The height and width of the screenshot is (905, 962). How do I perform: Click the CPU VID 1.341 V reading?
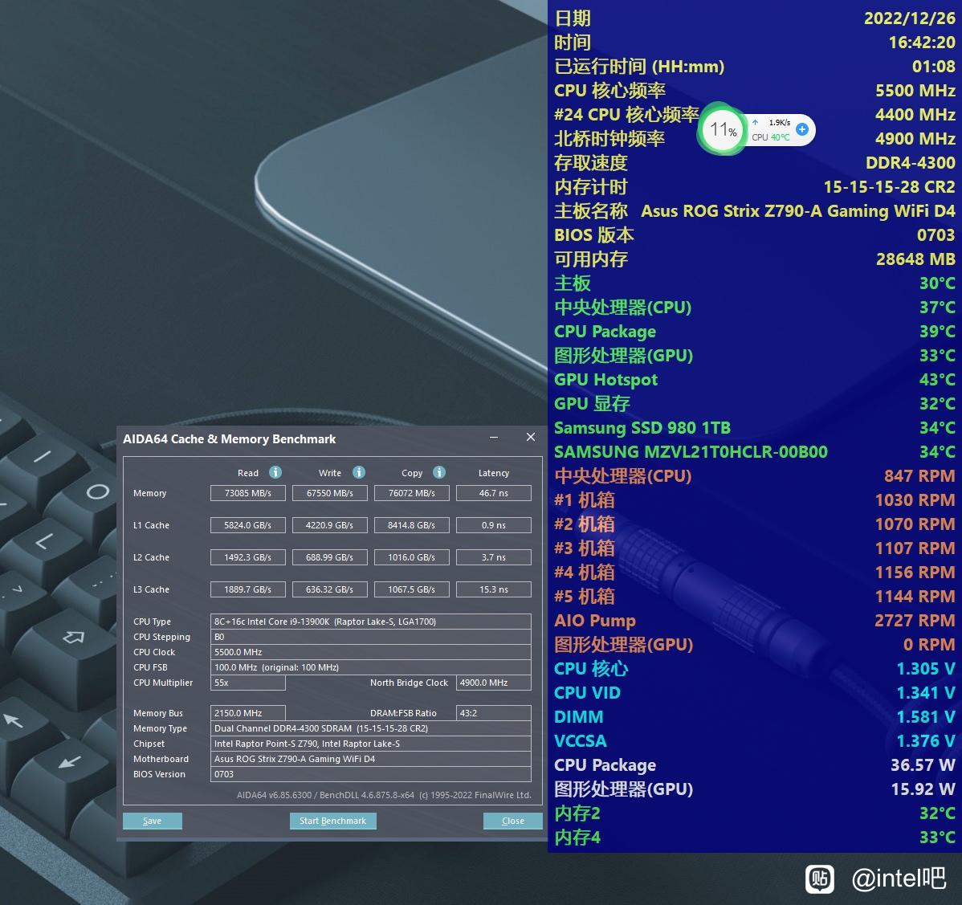pyautogui.click(x=925, y=693)
